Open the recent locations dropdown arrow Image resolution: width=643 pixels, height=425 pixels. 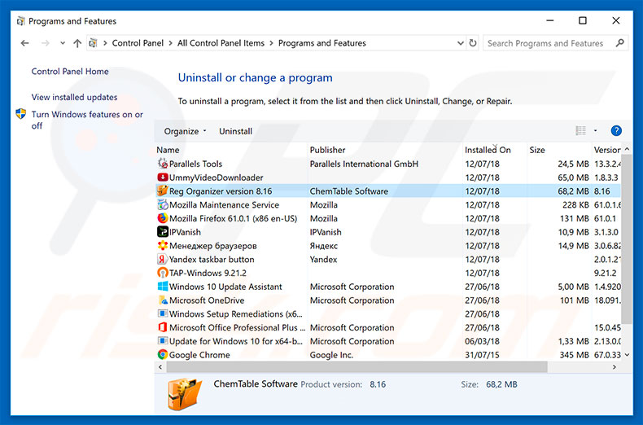tap(63, 43)
